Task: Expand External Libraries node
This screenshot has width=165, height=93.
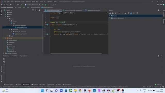Action: click(4, 53)
